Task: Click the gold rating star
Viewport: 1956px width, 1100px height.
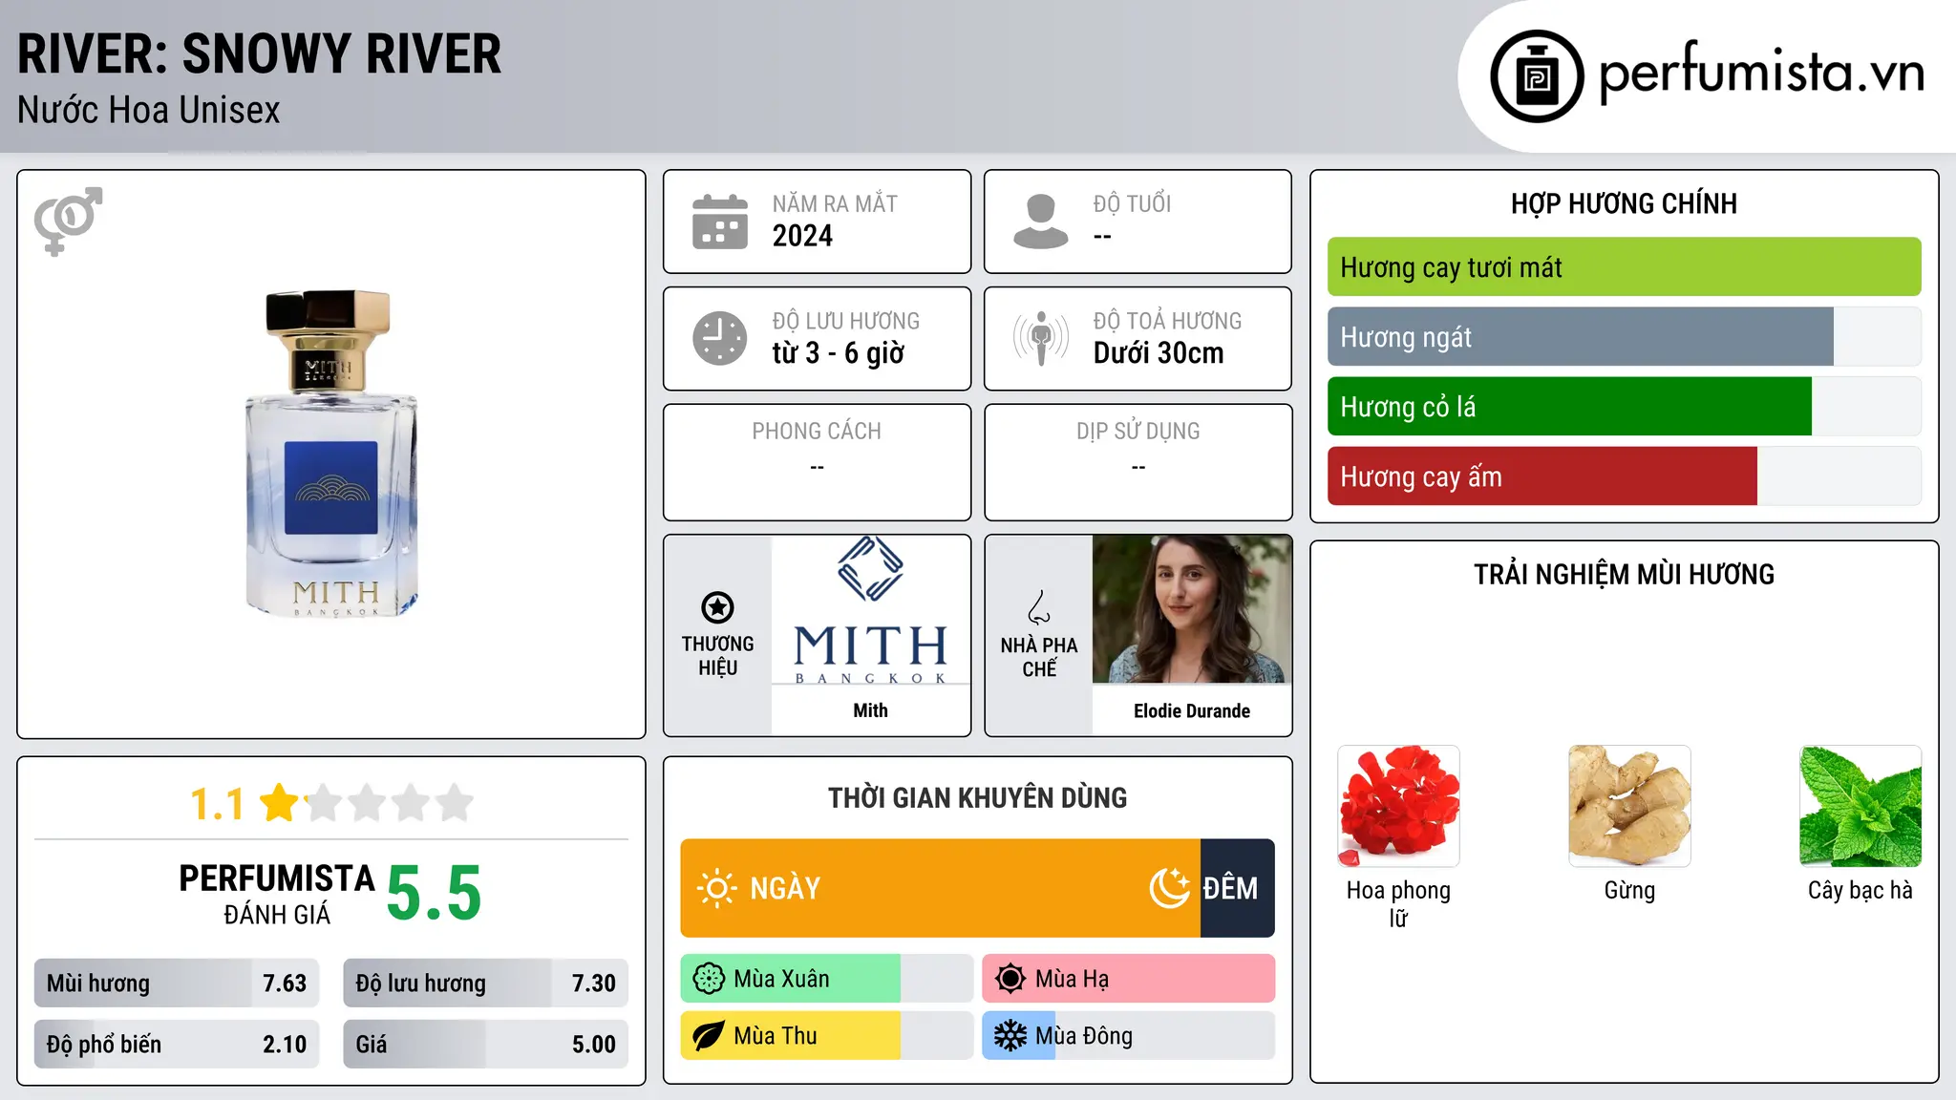Action: coord(280,802)
